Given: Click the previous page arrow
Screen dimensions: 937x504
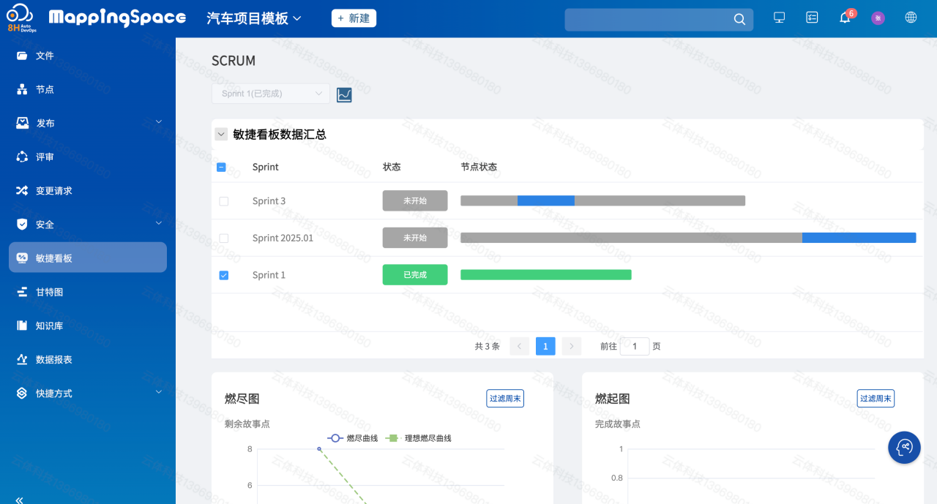Looking at the screenshot, I should (520, 346).
